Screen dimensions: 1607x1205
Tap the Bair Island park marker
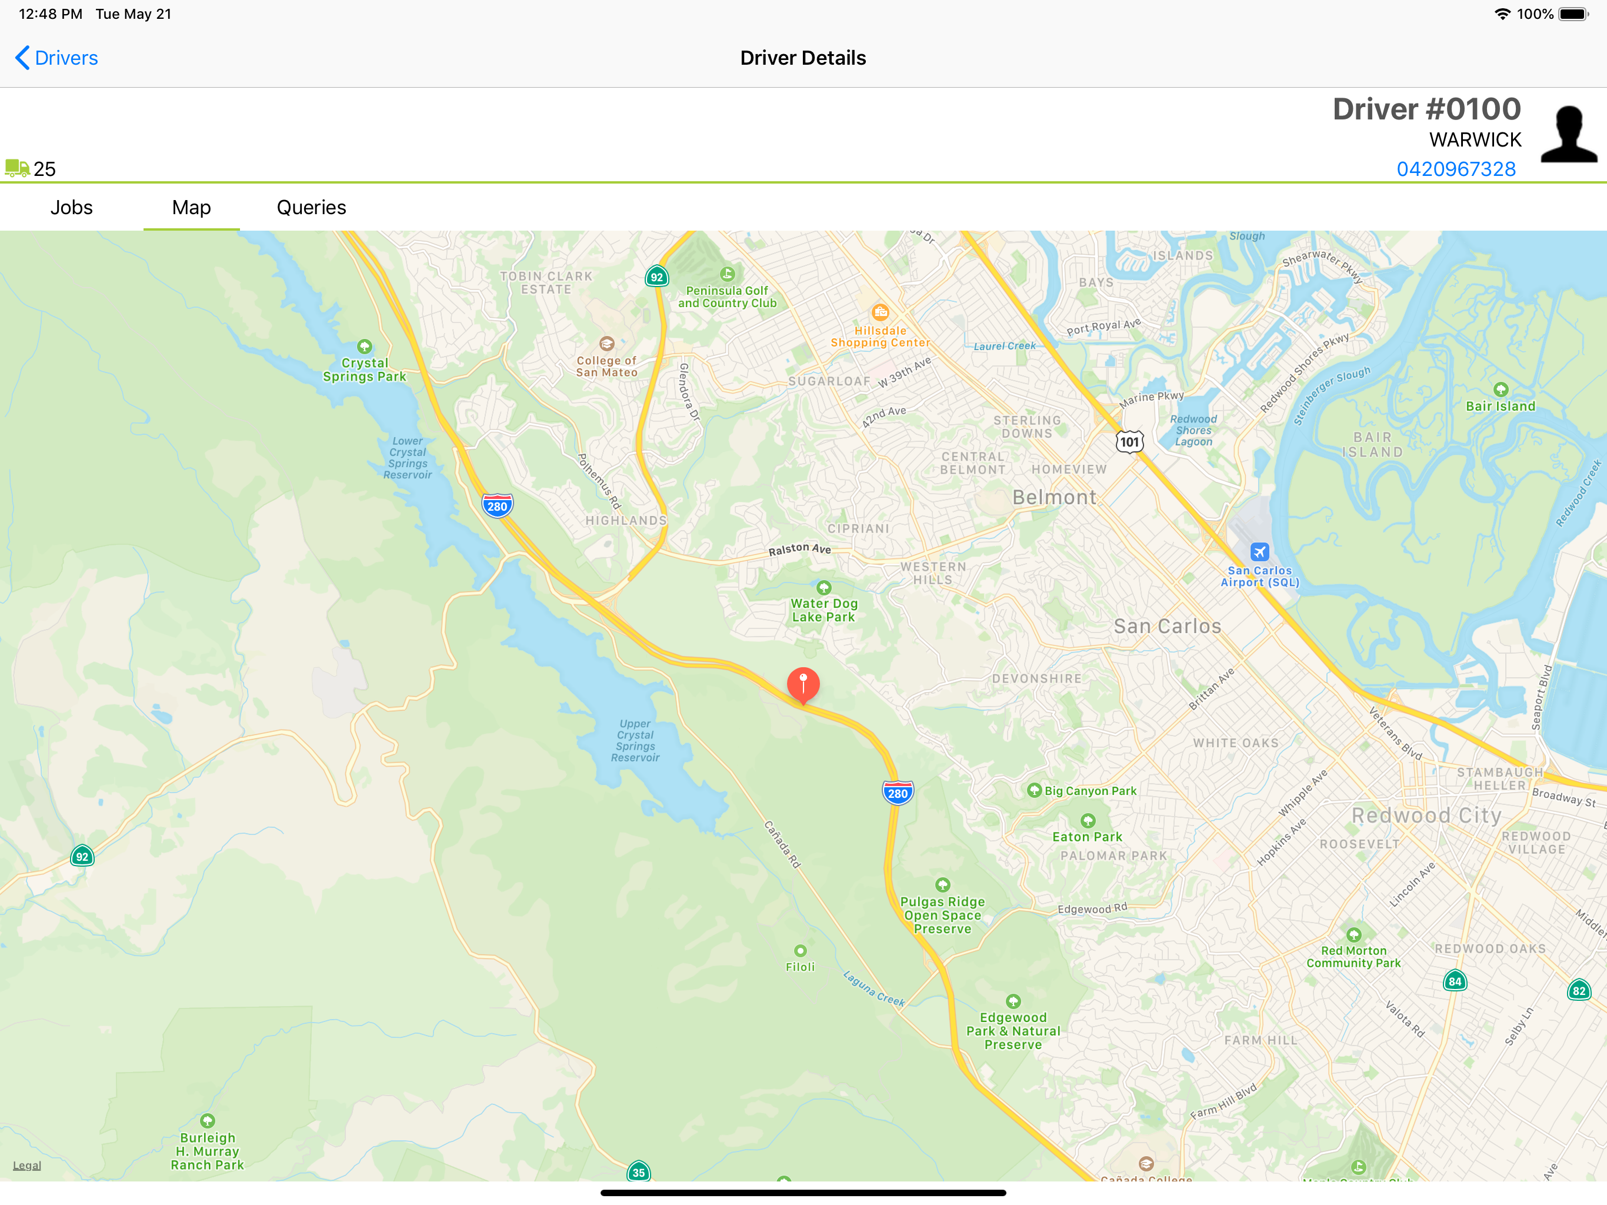click(x=1501, y=390)
